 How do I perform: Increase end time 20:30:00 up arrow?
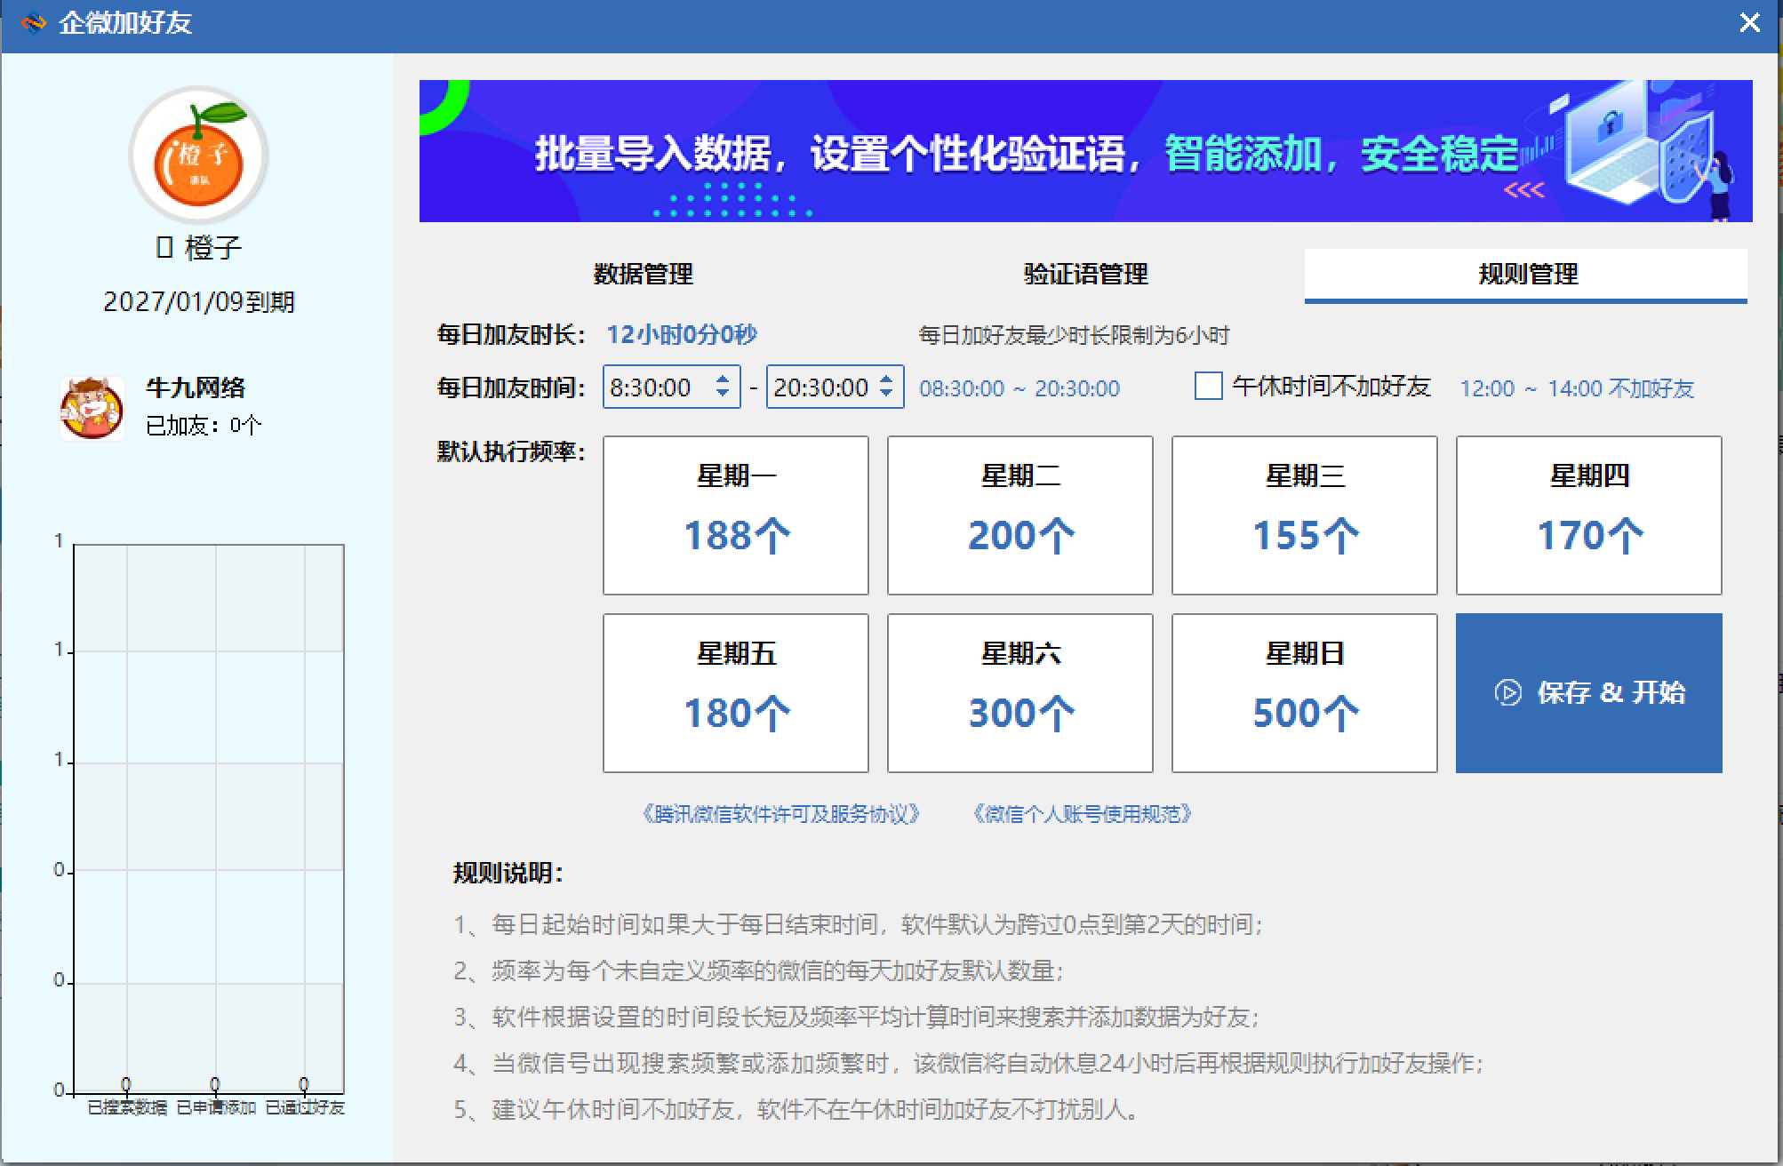(886, 379)
